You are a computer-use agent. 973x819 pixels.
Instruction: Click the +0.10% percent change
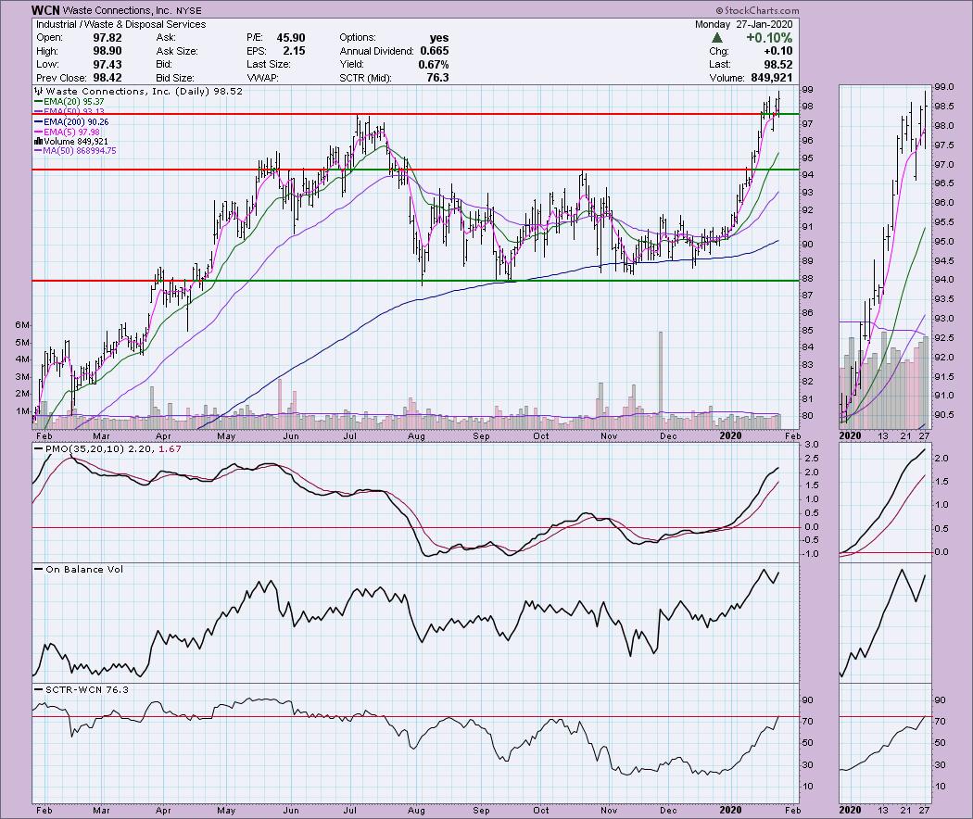(x=769, y=38)
